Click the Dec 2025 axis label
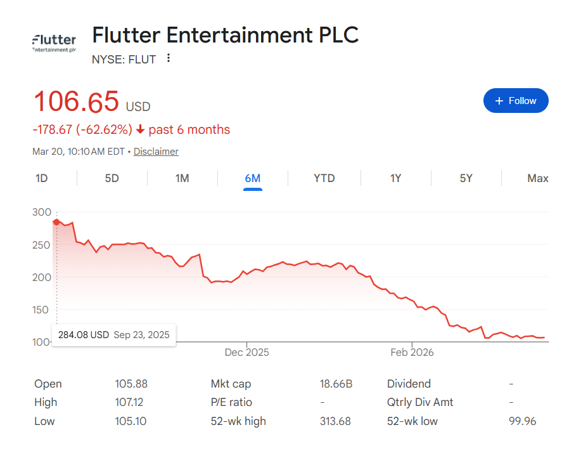Screen dimensions: 562x451 click(x=246, y=352)
